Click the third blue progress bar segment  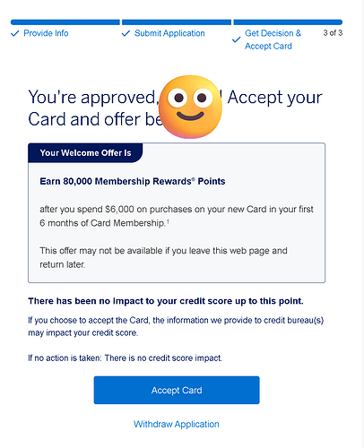[x=288, y=22]
